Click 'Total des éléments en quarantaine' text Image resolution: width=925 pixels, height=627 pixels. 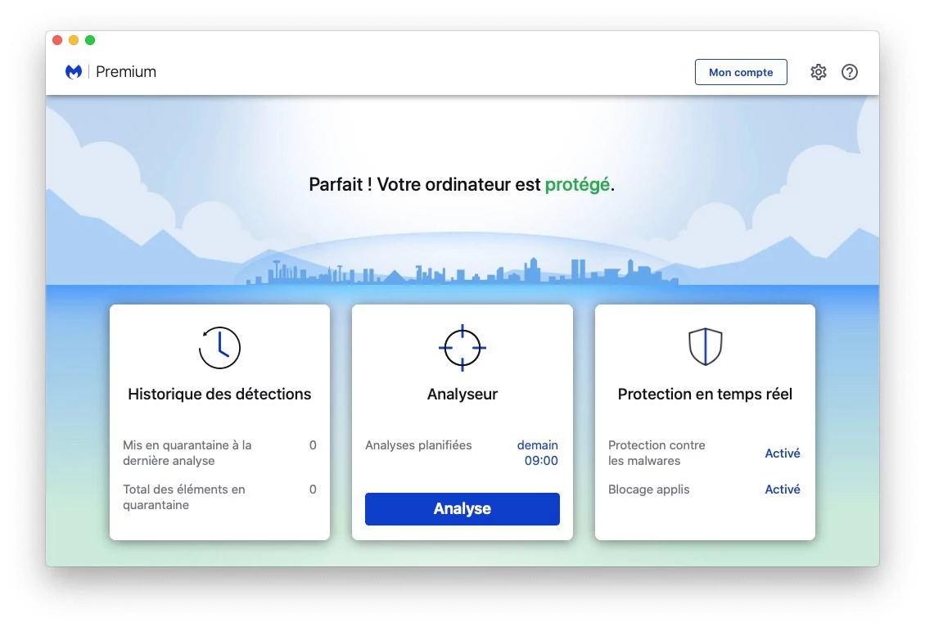click(x=183, y=497)
